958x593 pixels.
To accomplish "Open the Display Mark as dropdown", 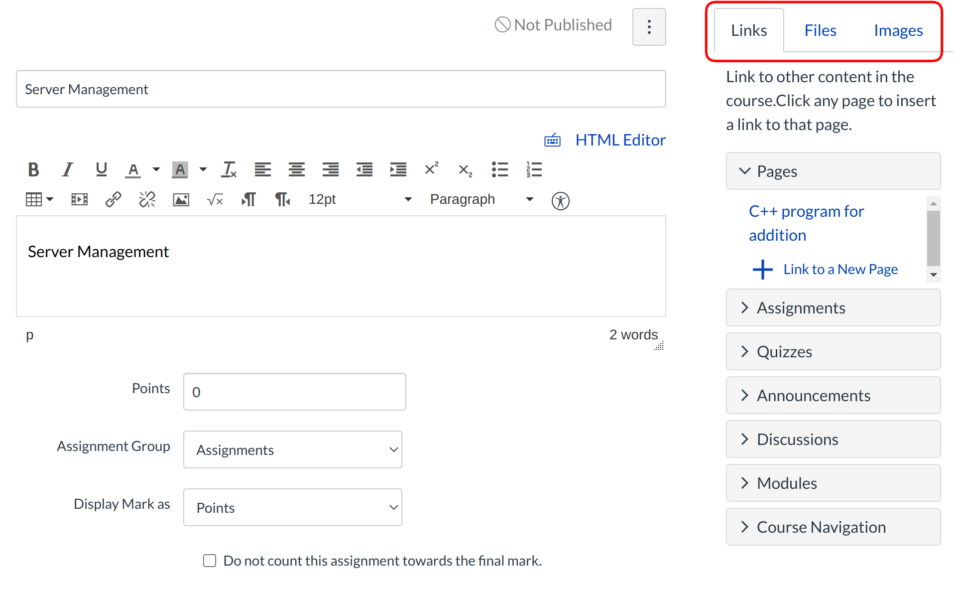I will [x=293, y=507].
